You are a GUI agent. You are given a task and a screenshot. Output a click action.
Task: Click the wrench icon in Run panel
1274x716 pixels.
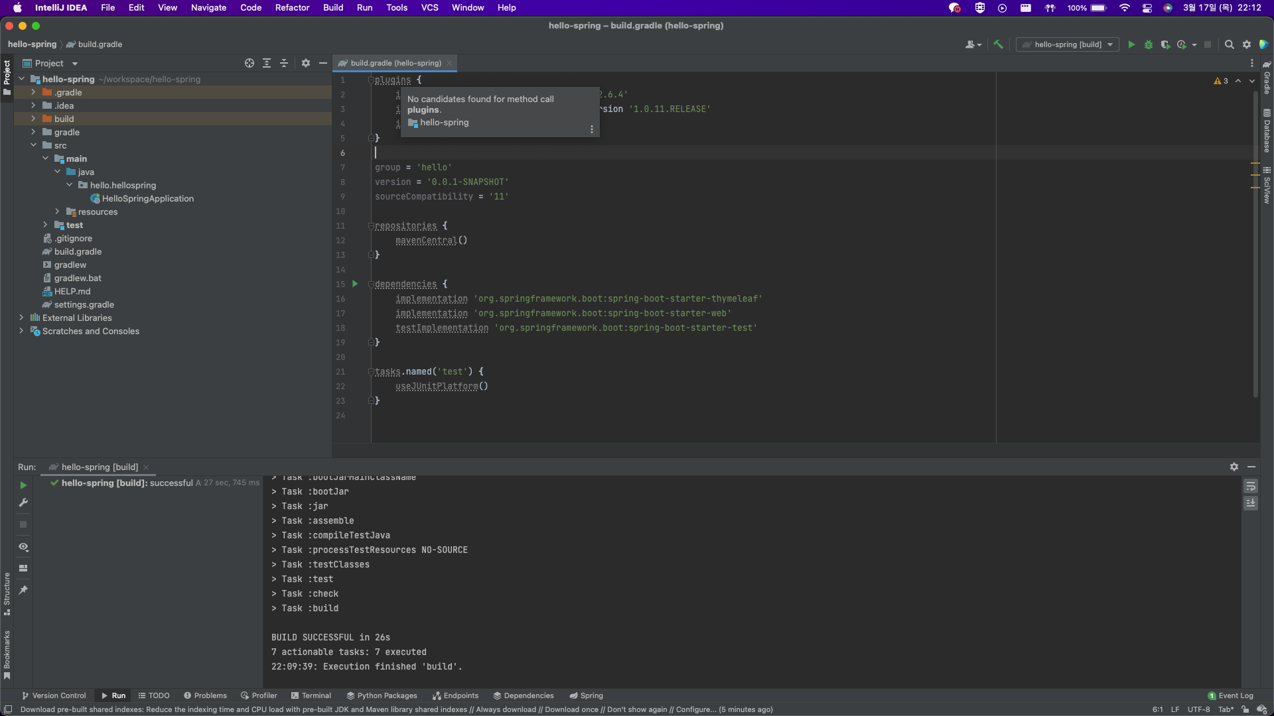[23, 503]
